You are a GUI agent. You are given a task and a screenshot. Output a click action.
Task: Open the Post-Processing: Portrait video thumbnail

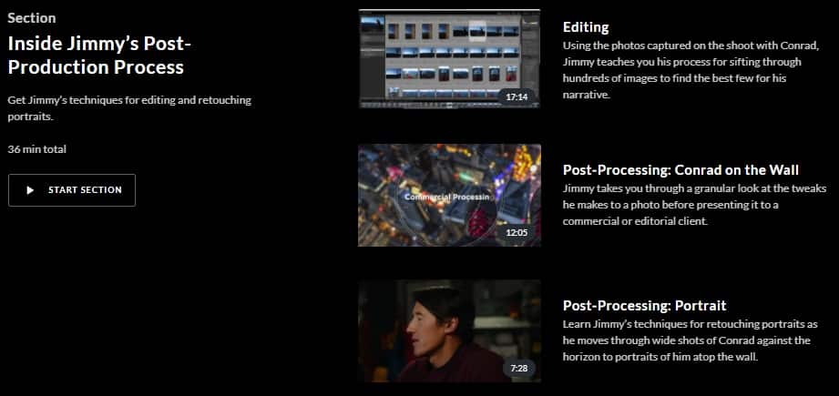(448, 330)
